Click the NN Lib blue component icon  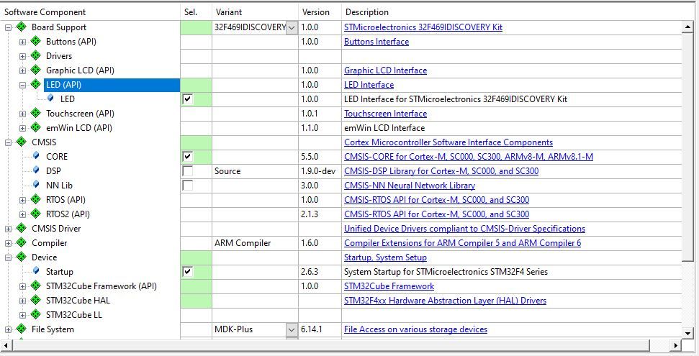click(36, 184)
